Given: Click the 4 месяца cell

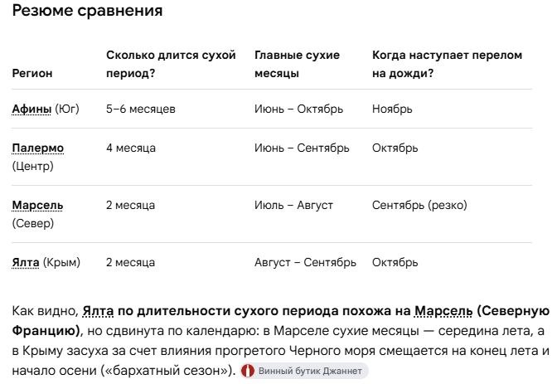Looking at the screenshot, I should coord(131,148).
